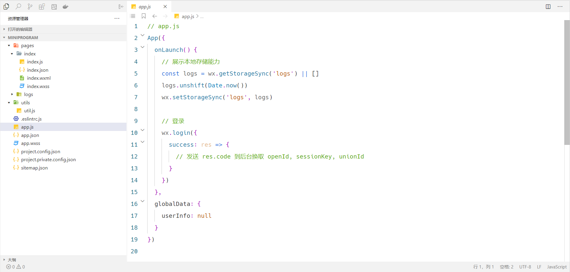Open the Explorer files icon
Viewport: 570px width, 272px height.
click(6, 7)
